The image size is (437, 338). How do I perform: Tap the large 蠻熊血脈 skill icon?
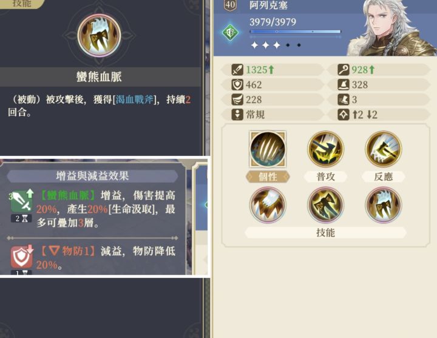99,35
